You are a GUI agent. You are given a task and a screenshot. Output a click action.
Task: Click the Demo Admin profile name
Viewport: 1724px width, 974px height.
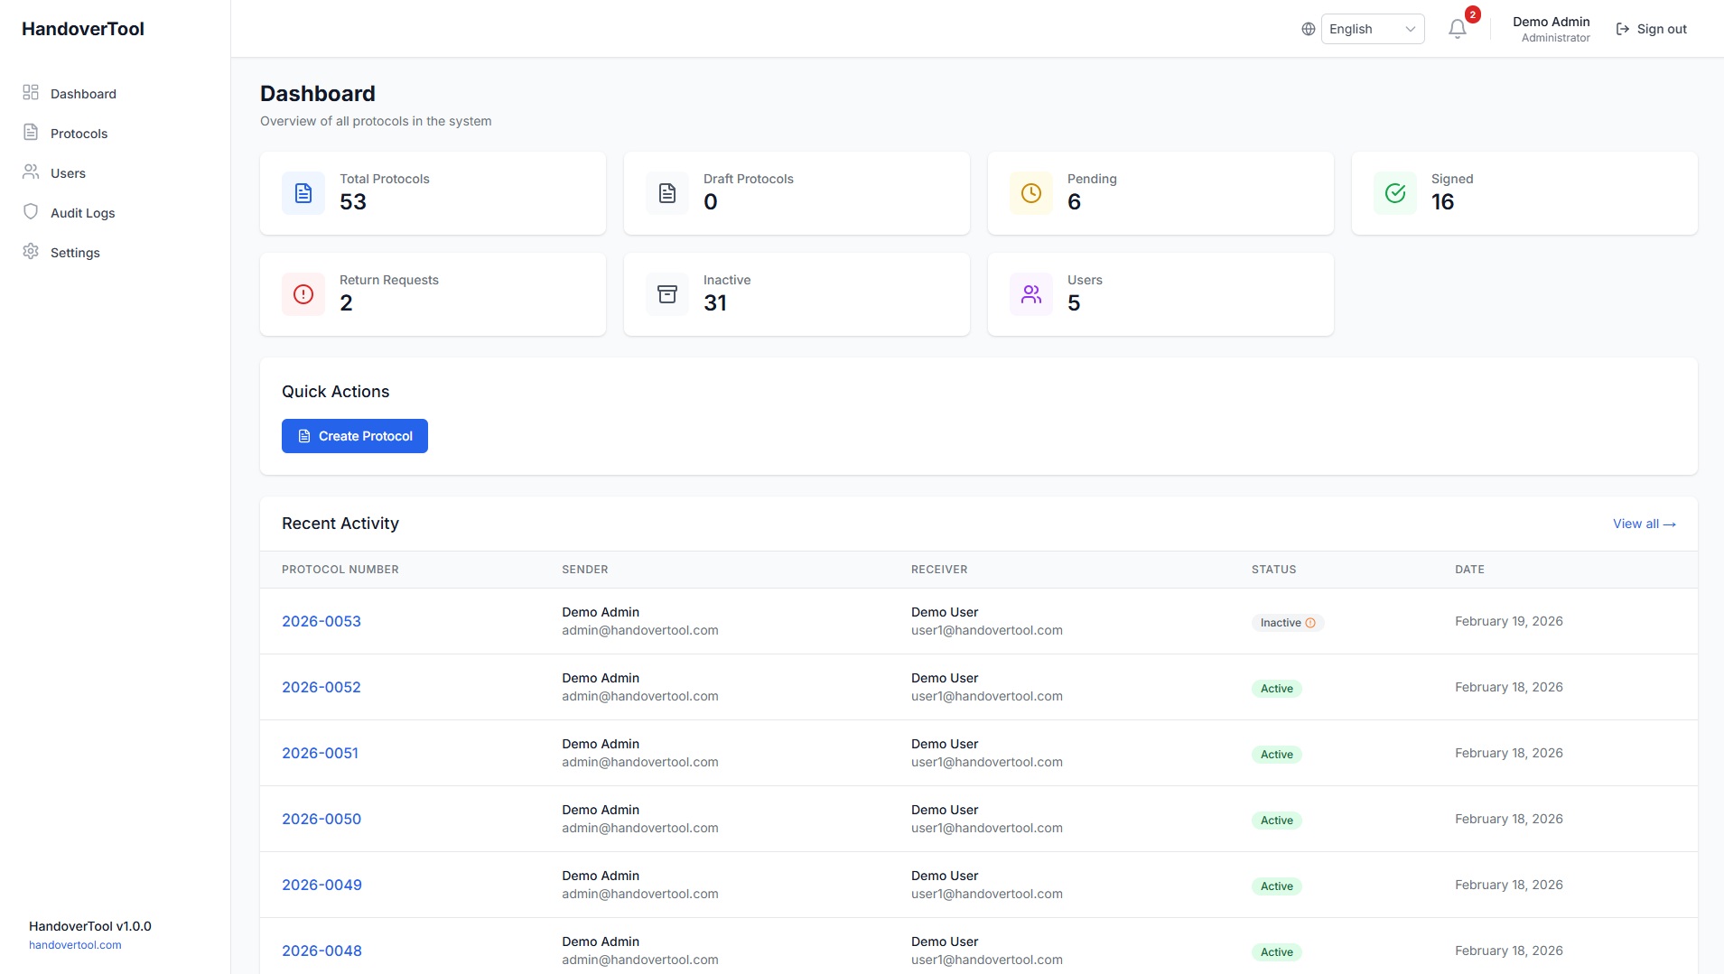[1551, 22]
